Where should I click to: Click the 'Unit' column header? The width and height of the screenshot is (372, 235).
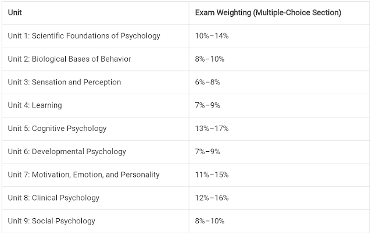[15, 12]
